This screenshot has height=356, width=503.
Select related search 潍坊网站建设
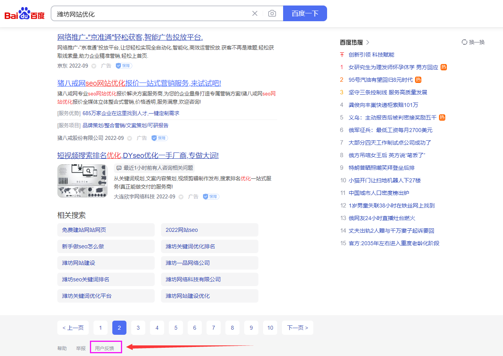[106, 263]
